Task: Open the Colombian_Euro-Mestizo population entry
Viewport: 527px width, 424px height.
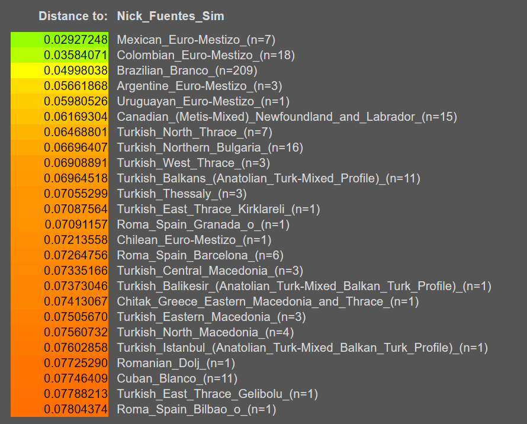Action: click(x=205, y=55)
